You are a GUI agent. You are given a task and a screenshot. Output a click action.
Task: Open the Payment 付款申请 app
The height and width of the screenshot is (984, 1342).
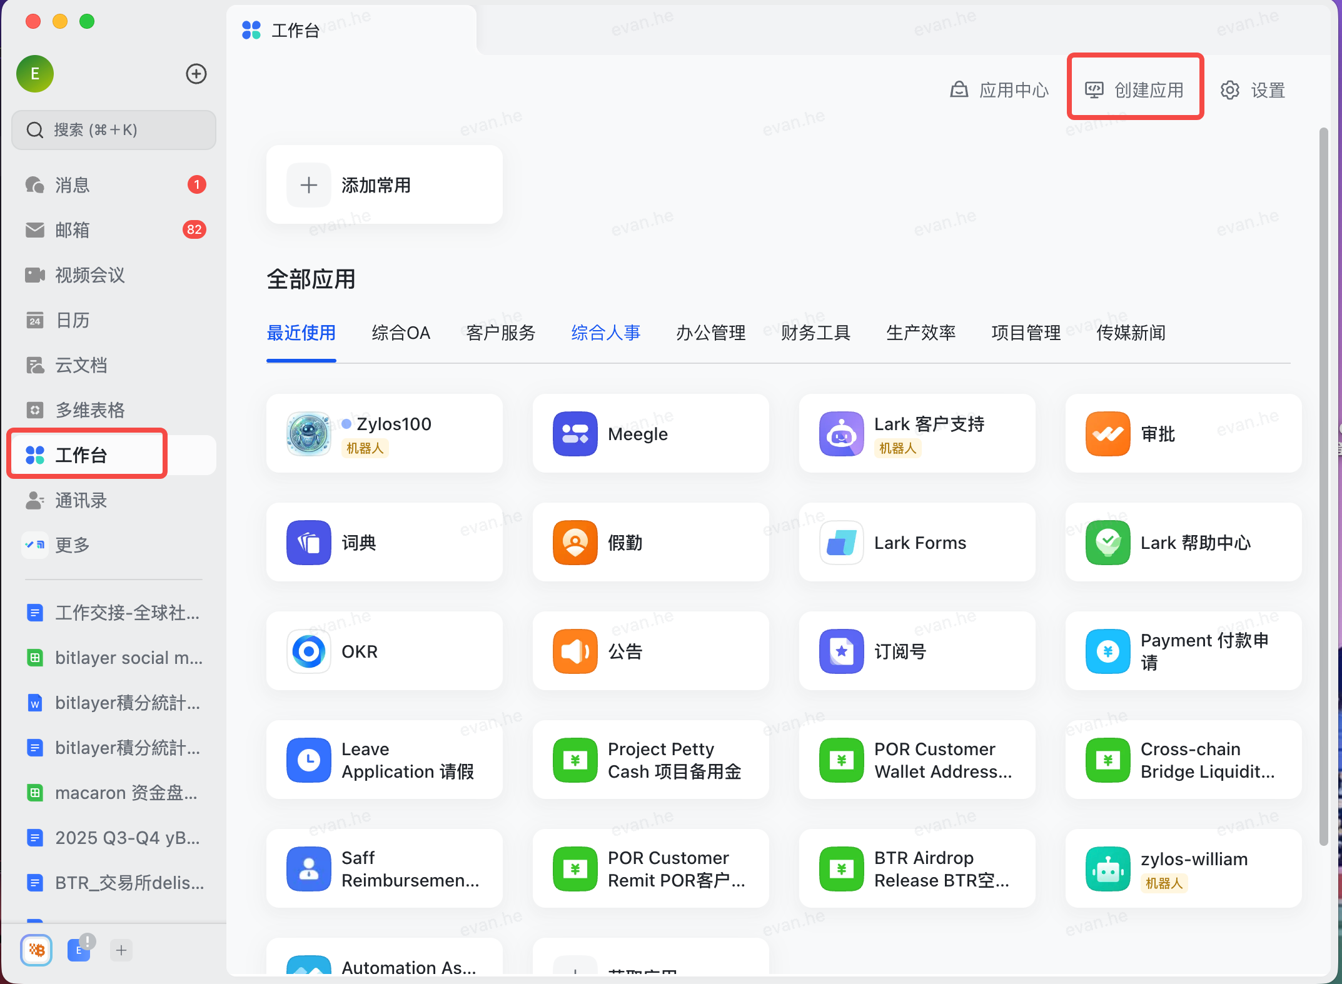click(x=1183, y=651)
